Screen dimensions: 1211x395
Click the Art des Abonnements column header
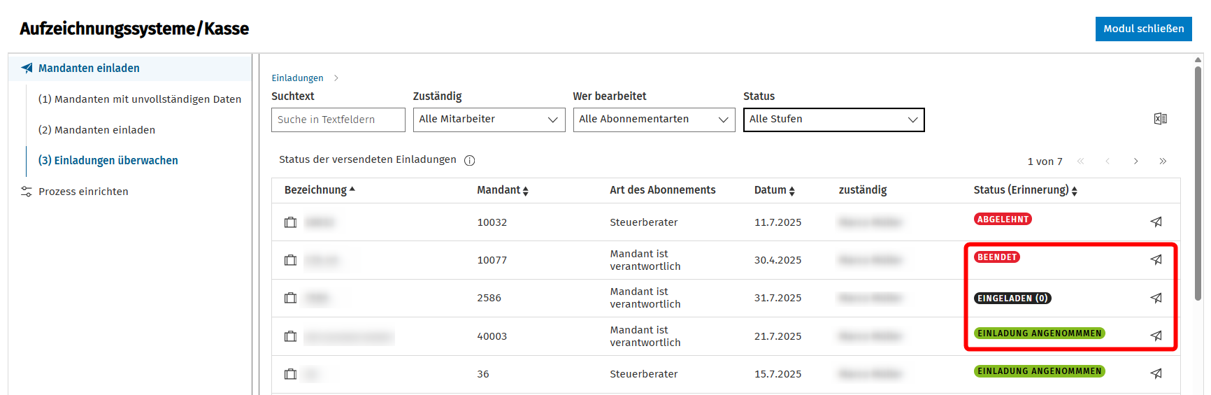tap(662, 190)
